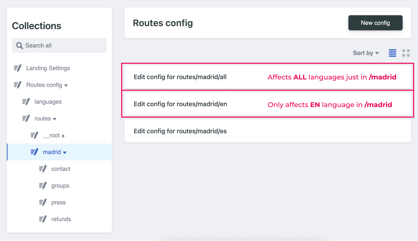Click the languages collection icon
This screenshot has width=418, height=241.
pyautogui.click(x=26, y=102)
